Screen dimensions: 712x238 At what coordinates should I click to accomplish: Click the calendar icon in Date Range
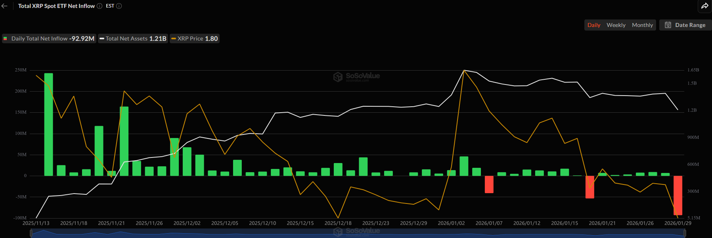pos(668,25)
